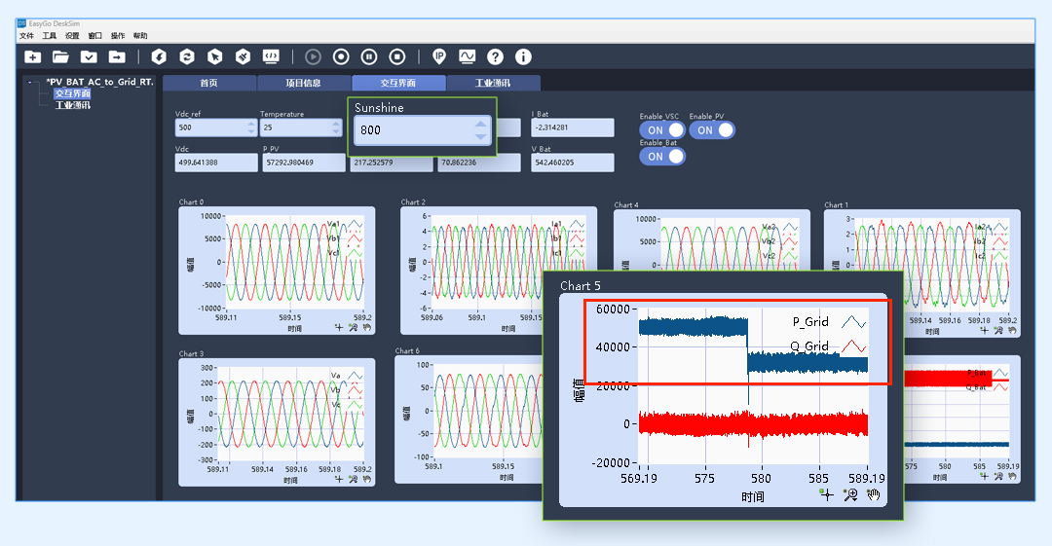Click the Va1 legend swatch in Chart 0
This screenshot has height=546, width=1052.
tap(356, 224)
